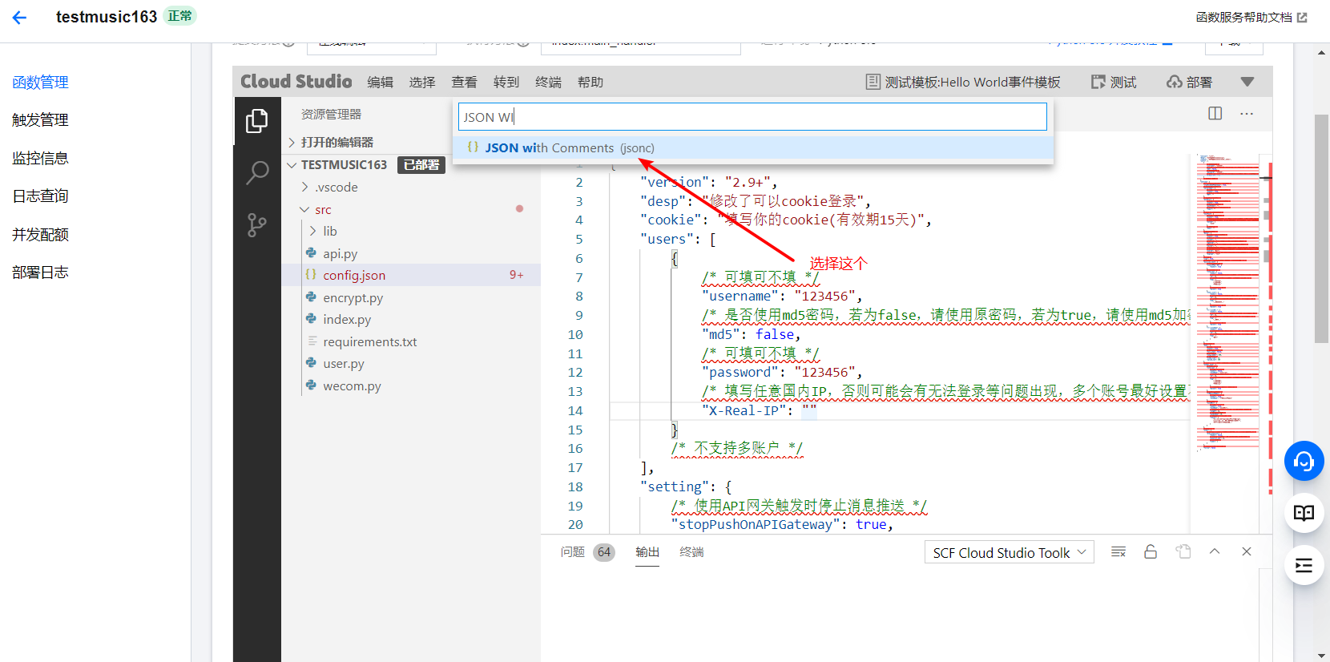Viewport: 1330px width, 662px height.
Task: Click the test template icon
Action: click(873, 82)
